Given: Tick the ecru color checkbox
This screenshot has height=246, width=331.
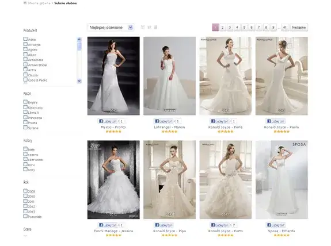Looking at the screenshot, I should point(25,164).
